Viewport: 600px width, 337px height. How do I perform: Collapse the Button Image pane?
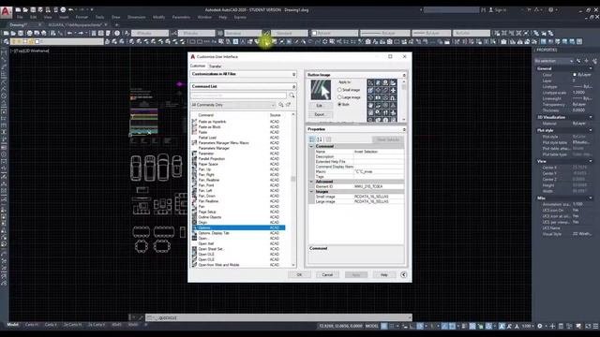point(404,75)
